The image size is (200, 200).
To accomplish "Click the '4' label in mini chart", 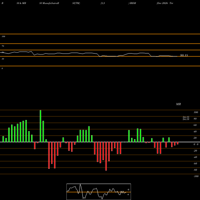I will pos(128,194).
